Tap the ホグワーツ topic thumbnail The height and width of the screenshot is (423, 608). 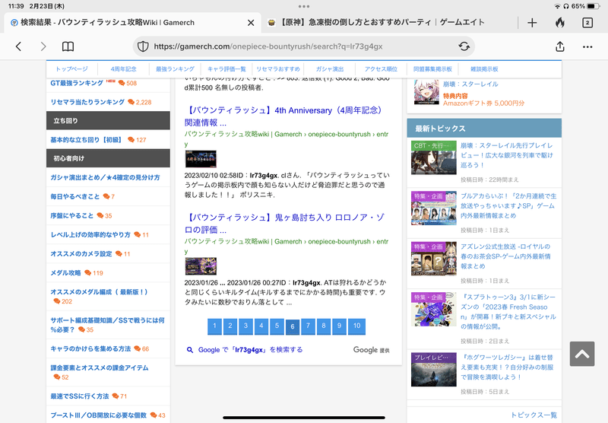coord(433,370)
